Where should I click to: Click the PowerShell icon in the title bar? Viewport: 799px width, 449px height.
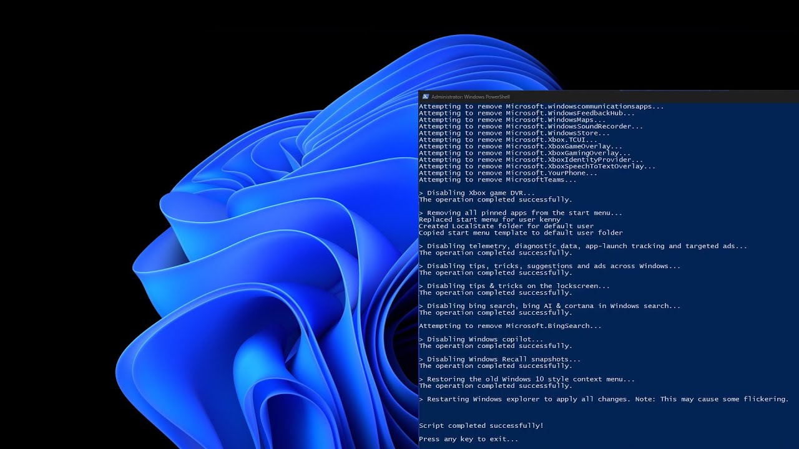(x=425, y=97)
